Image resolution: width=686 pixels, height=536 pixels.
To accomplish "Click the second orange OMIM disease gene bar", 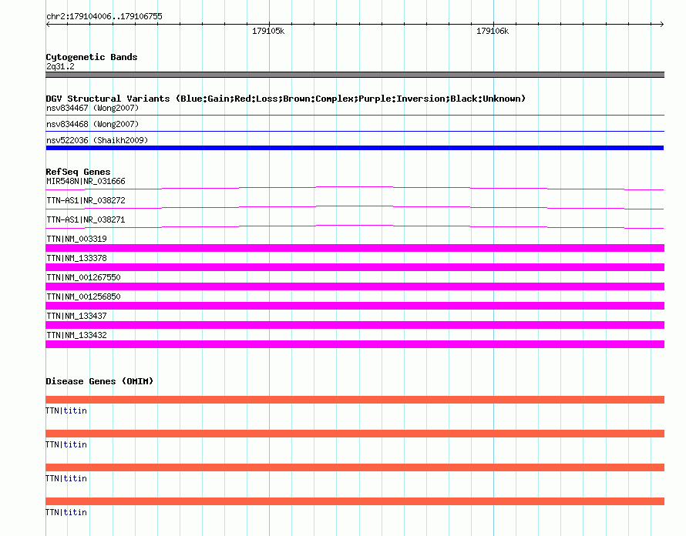I will [355, 434].
